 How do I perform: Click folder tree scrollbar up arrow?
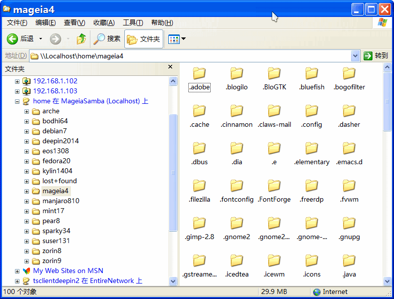pyautogui.click(x=173, y=81)
